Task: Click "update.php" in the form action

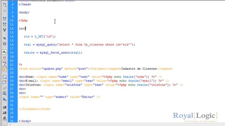Action: click(x=52, y=69)
